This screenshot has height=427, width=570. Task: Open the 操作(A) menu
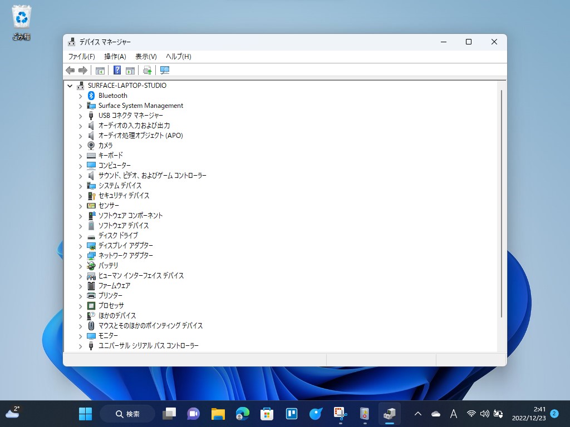click(x=115, y=57)
